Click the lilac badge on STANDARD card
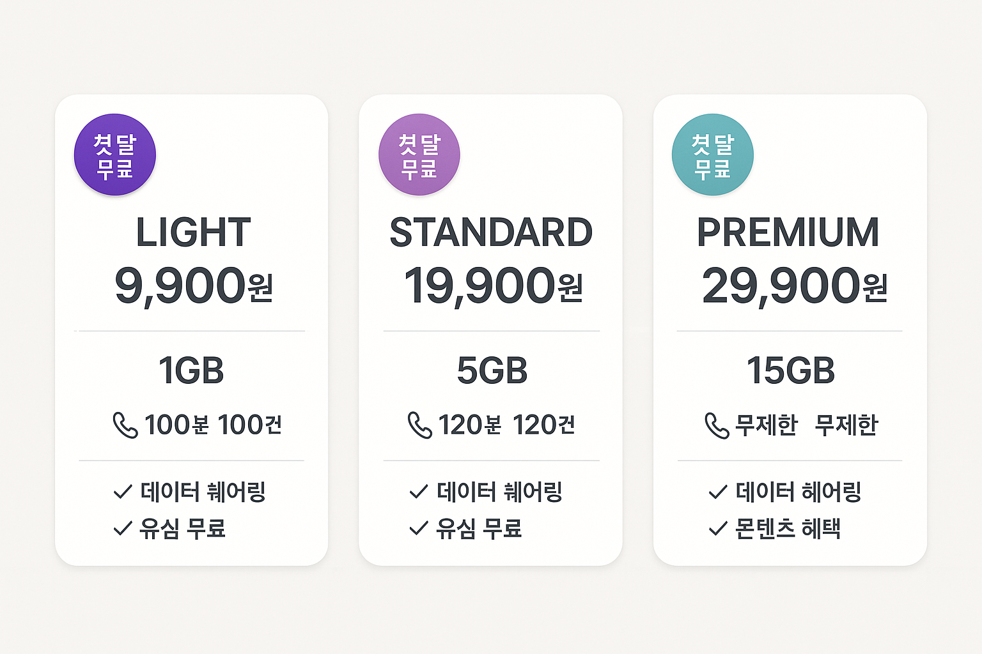982x654 pixels. [x=419, y=155]
